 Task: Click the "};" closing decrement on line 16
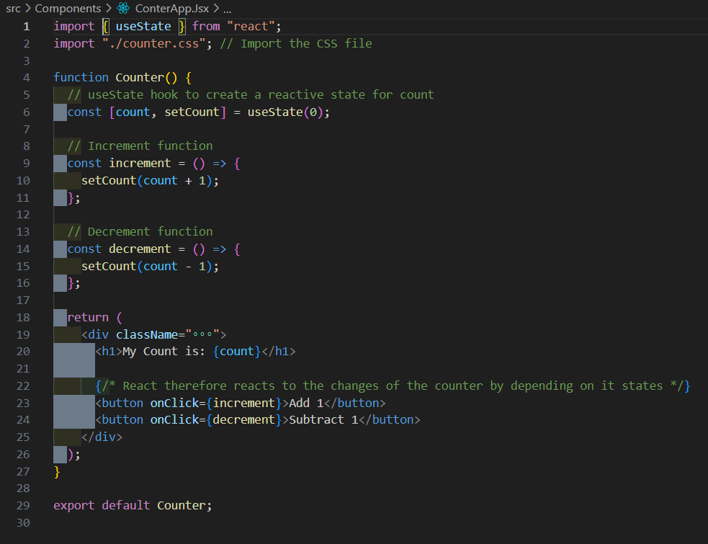pos(74,283)
